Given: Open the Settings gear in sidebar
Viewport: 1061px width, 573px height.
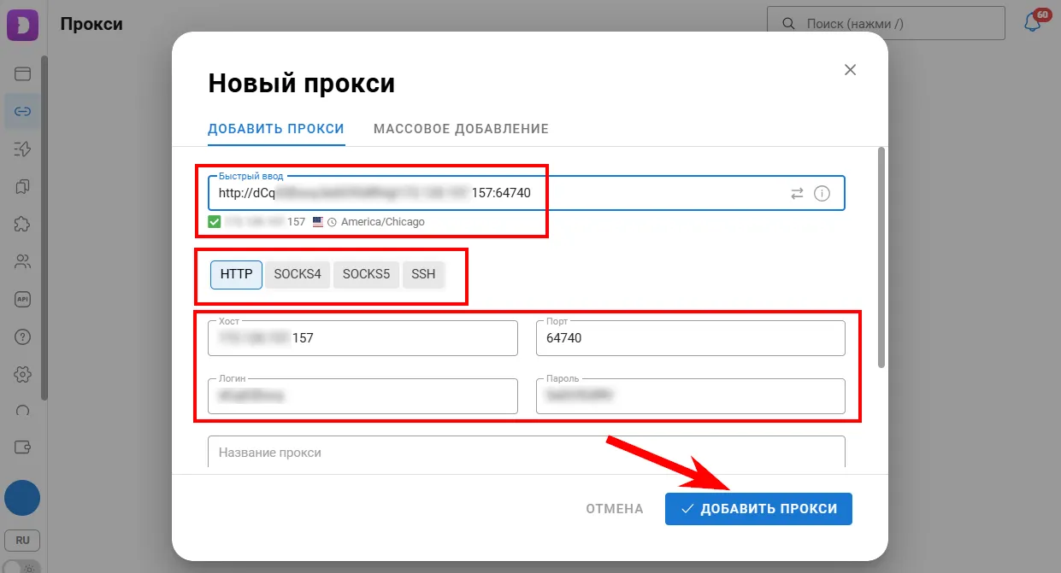Looking at the screenshot, I should 22,374.
